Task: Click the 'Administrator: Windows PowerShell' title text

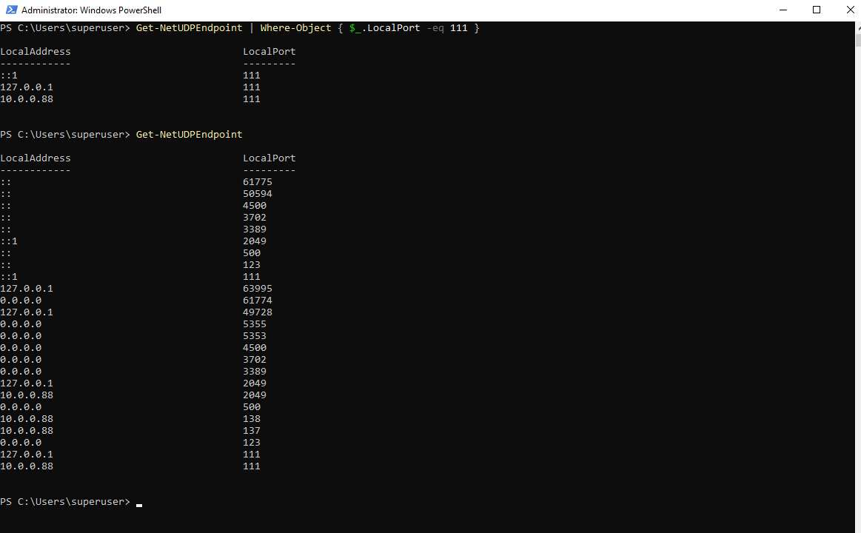Action: click(91, 10)
